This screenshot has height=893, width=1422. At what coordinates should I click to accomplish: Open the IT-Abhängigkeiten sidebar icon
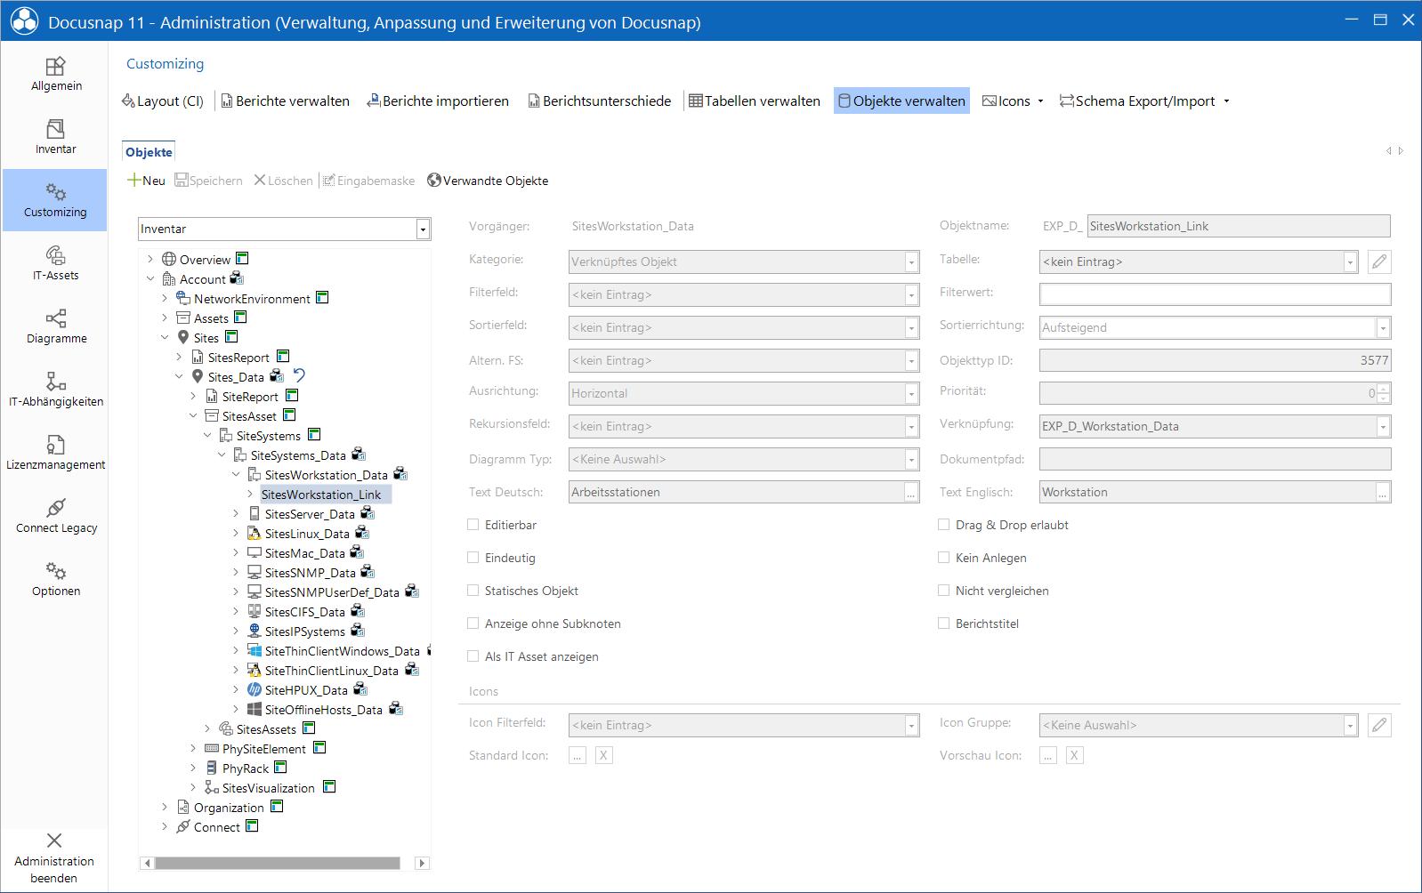click(x=55, y=382)
